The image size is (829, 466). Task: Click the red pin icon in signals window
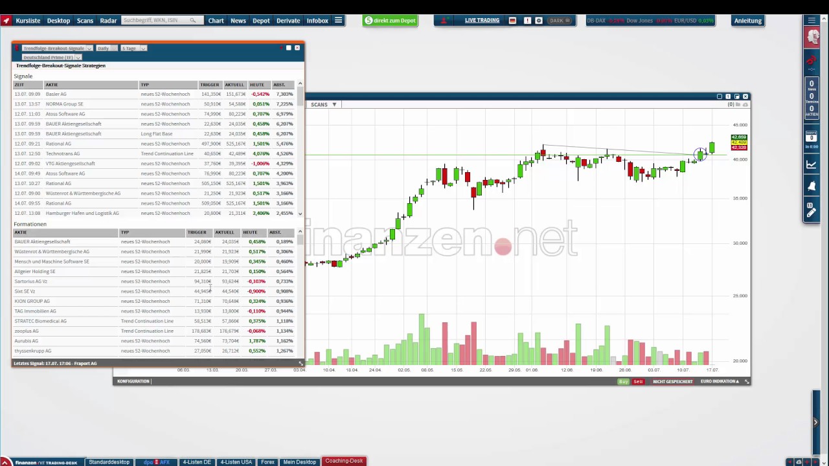pyautogui.click(x=280, y=48)
